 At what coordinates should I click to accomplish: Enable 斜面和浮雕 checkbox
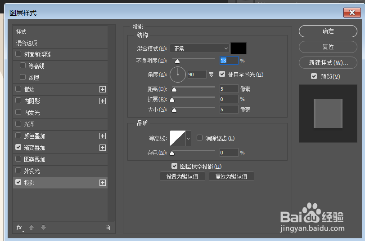click(18, 54)
